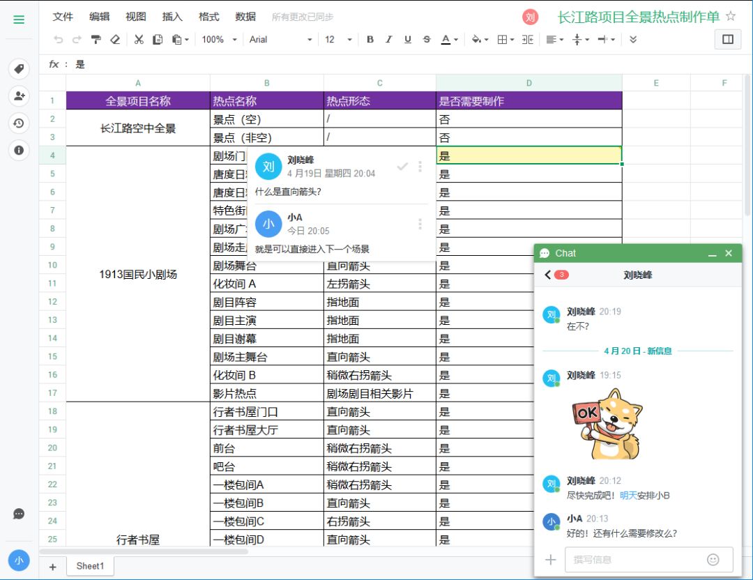This screenshot has height=580, width=753.
Task: Click the 明天 link in chat
Action: pos(628,496)
